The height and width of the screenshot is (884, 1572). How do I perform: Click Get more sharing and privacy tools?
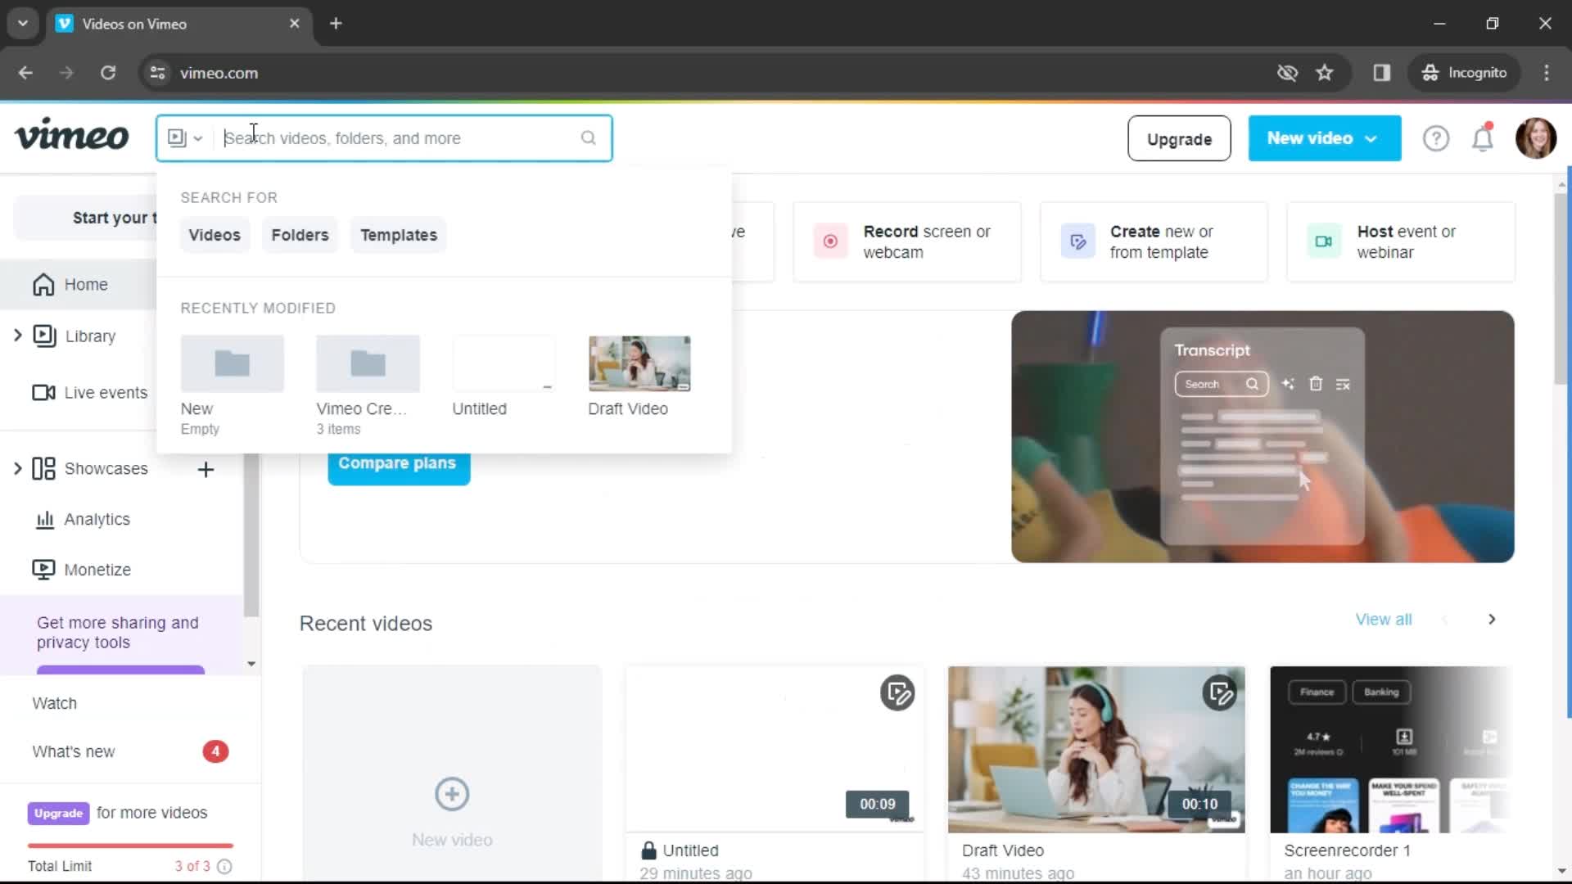[x=118, y=633]
